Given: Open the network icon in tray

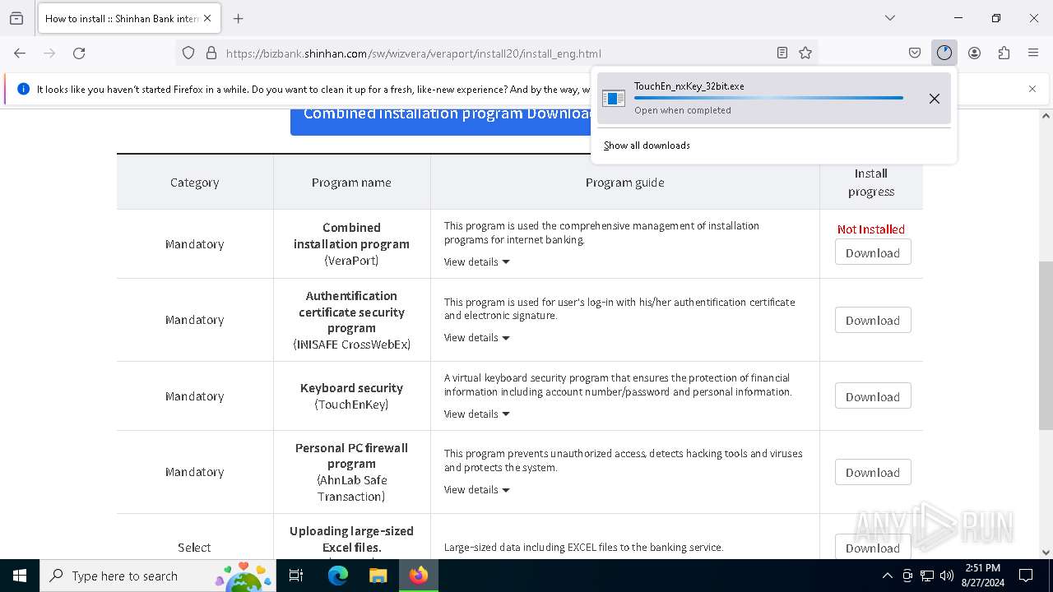Looking at the screenshot, I should pos(927,576).
